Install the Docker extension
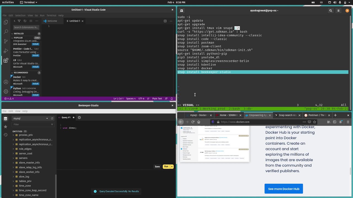The image size is (353, 198). (36, 84)
